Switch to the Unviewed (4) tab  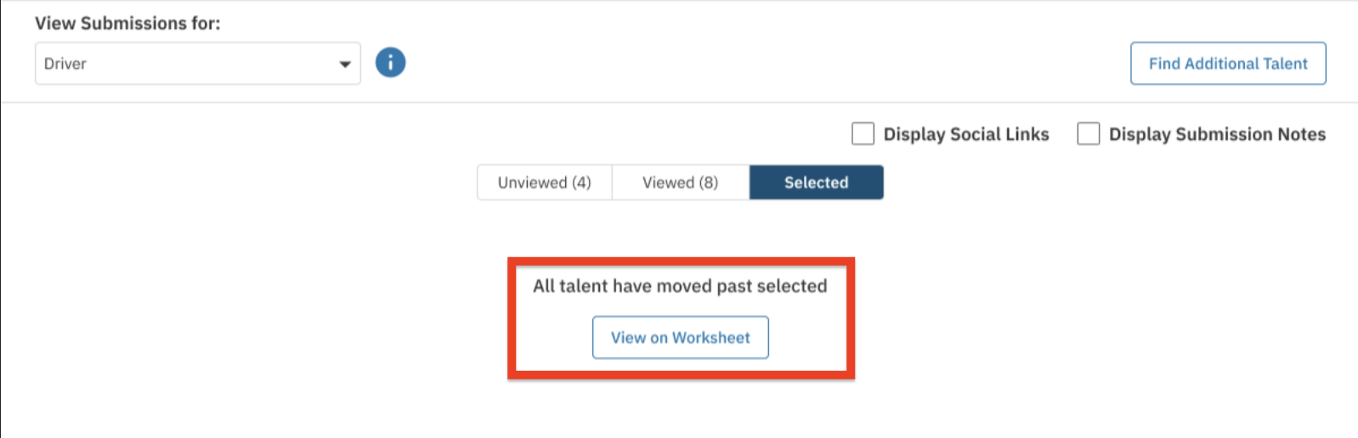(x=545, y=182)
